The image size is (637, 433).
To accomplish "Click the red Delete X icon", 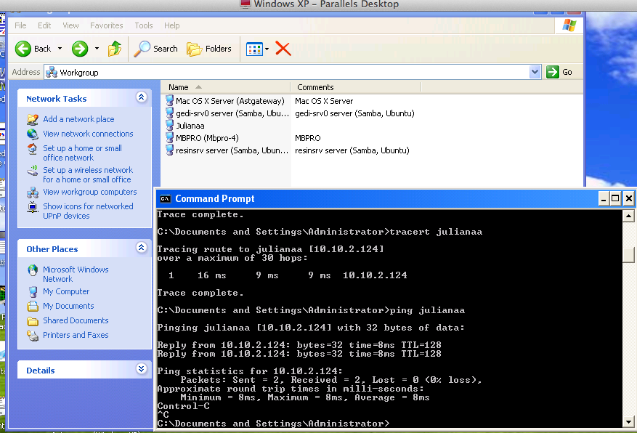I will (283, 49).
